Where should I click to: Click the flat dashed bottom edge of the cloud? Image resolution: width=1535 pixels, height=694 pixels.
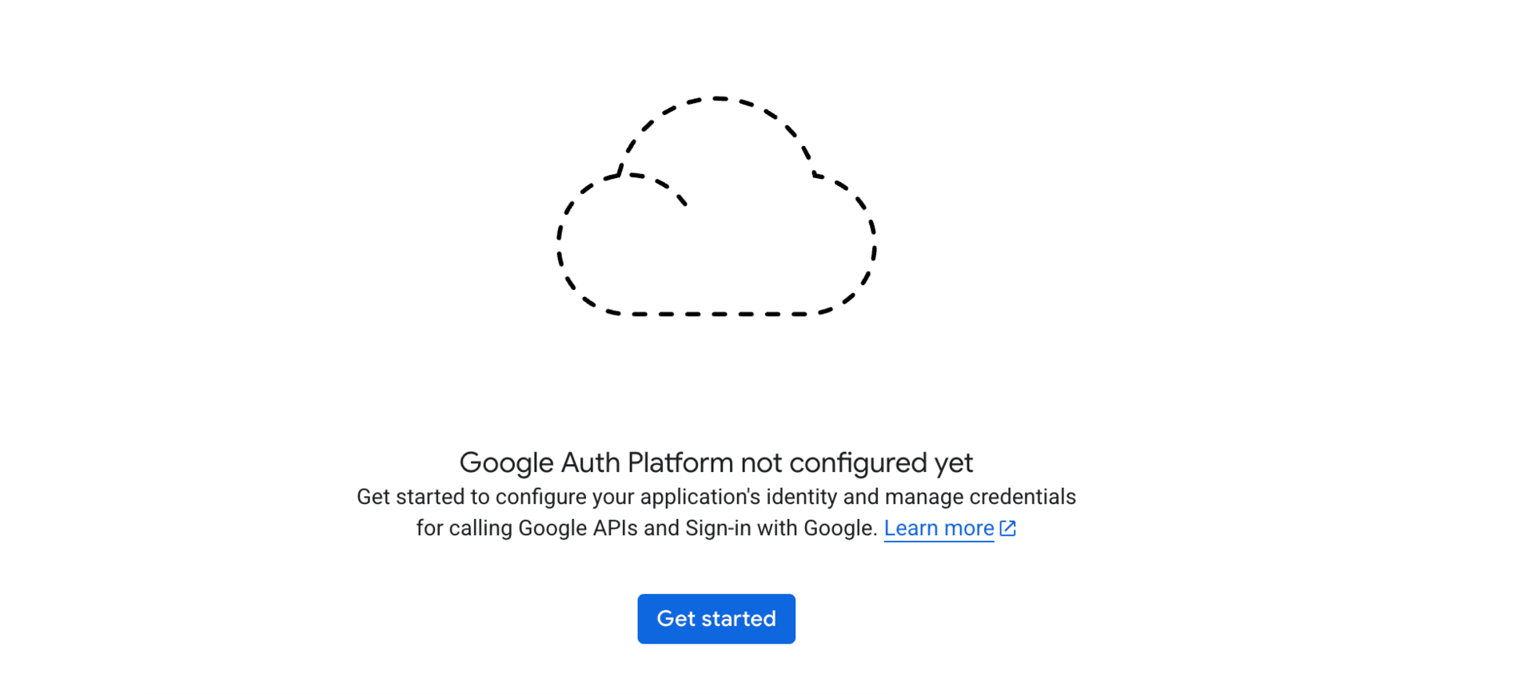coord(716,314)
